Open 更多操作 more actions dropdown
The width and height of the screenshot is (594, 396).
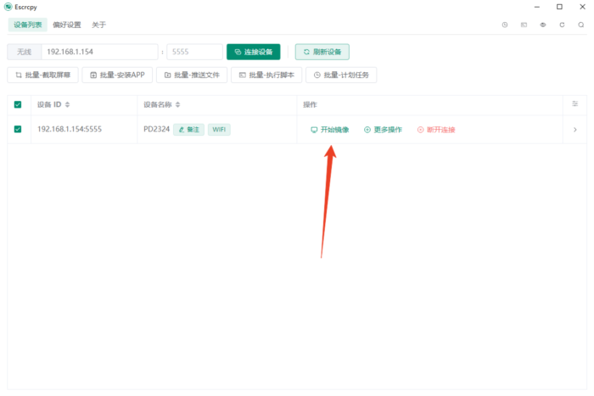coord(383,130)
